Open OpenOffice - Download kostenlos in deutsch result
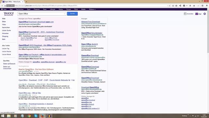209x118 pixels. [x=36, y=104]
